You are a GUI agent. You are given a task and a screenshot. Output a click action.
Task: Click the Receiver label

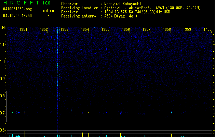[69, 12]
